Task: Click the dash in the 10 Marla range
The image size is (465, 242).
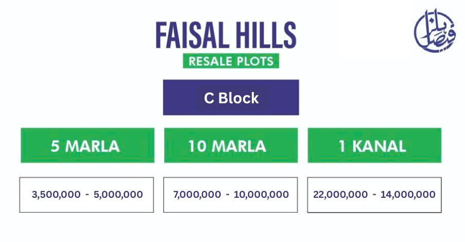Action: (228, 195)
